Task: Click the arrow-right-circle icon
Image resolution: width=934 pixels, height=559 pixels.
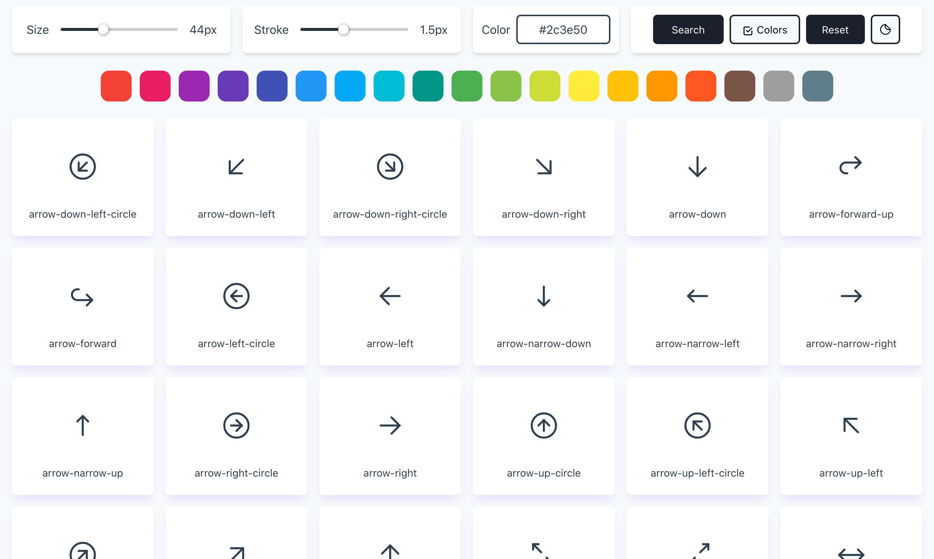Action: [x=236, y=425]
